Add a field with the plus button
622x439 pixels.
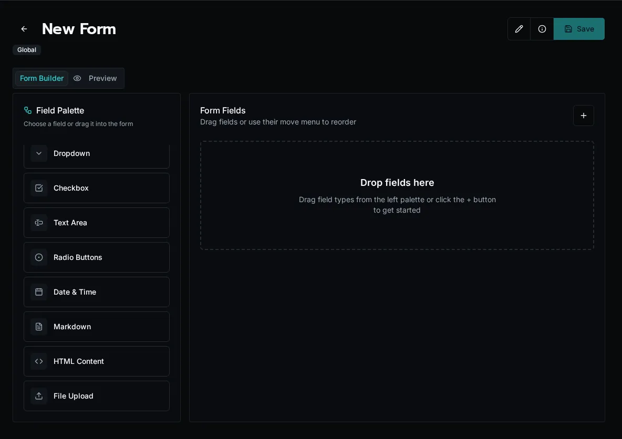coord(583,116)
